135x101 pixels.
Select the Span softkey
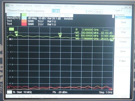pos(123,52)
